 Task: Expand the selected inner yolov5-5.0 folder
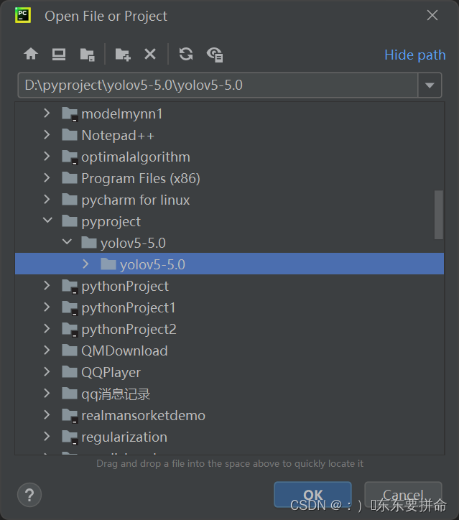pos(85,264)
